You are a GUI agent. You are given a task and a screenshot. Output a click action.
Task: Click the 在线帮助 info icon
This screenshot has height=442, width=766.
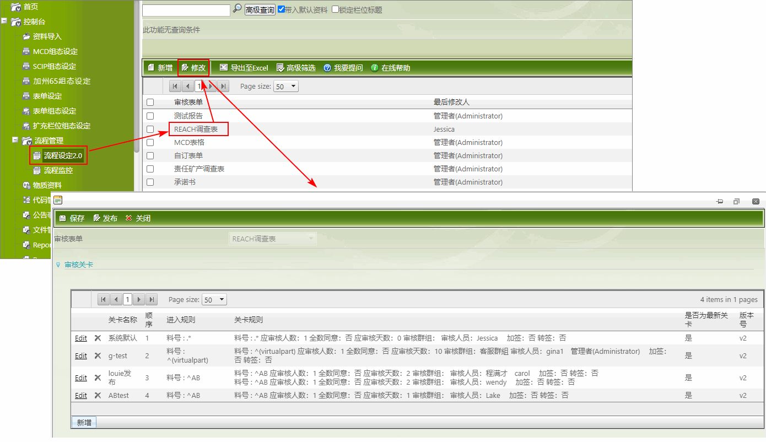coord(375,68)
